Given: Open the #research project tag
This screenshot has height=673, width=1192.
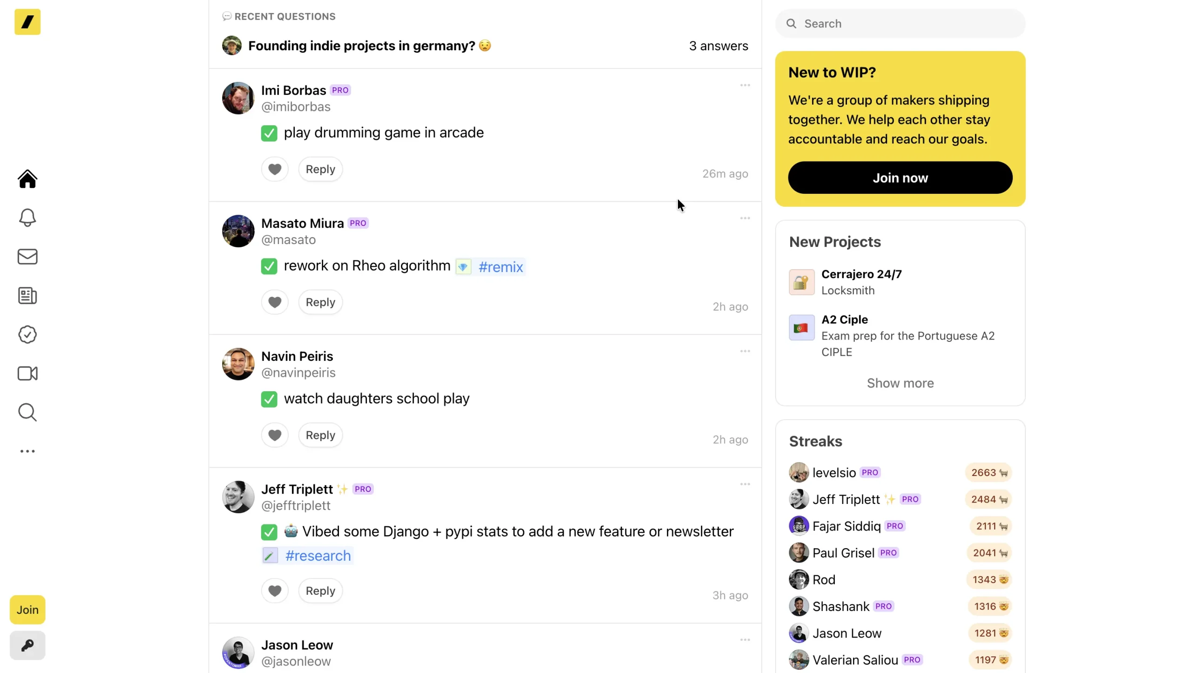Looking at the screenshot, I should coord(308,556).
